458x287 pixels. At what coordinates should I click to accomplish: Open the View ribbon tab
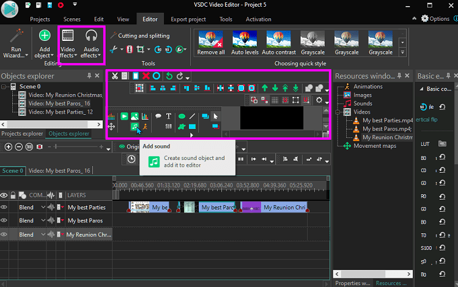click(x=123, y=20)
